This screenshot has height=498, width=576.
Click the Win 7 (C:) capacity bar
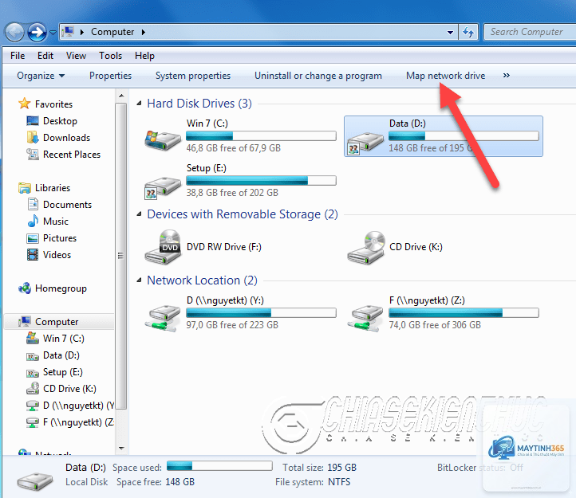(x=261, y=135)
